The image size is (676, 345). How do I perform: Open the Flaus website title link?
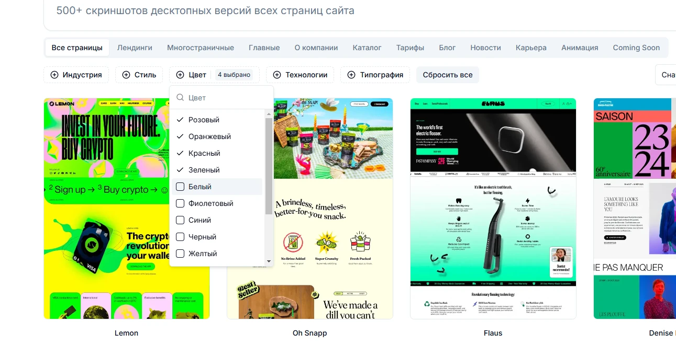[493, 333]
